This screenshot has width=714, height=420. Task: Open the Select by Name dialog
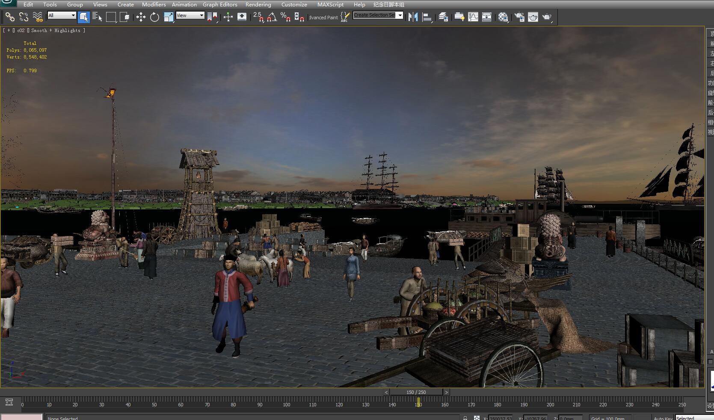tap(97, 17)
